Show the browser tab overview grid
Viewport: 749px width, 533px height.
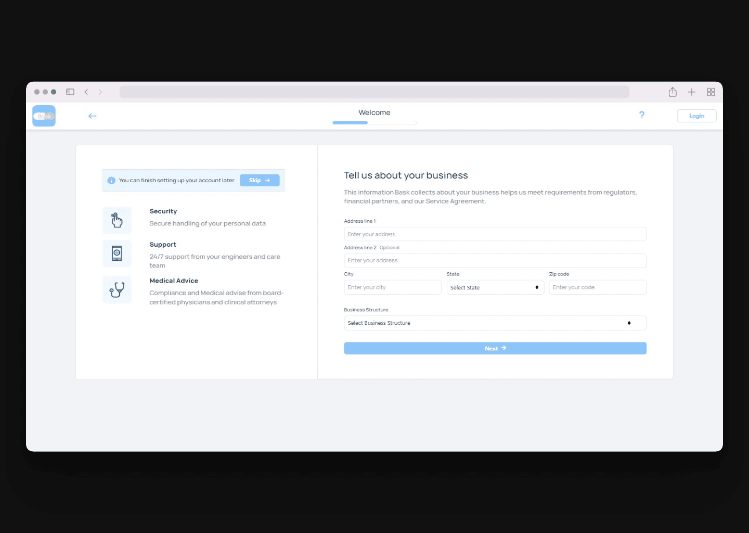(711, 92)
